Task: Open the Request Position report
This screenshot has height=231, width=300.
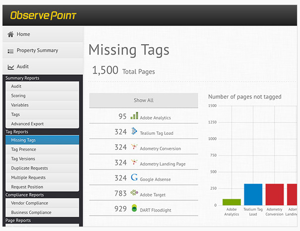Action: (42, 187)
